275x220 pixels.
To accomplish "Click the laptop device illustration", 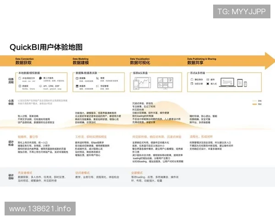I will point(227,82).
